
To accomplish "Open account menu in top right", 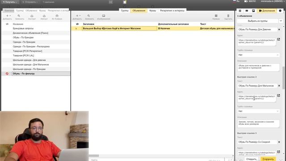I will click(x=273, y=1).
